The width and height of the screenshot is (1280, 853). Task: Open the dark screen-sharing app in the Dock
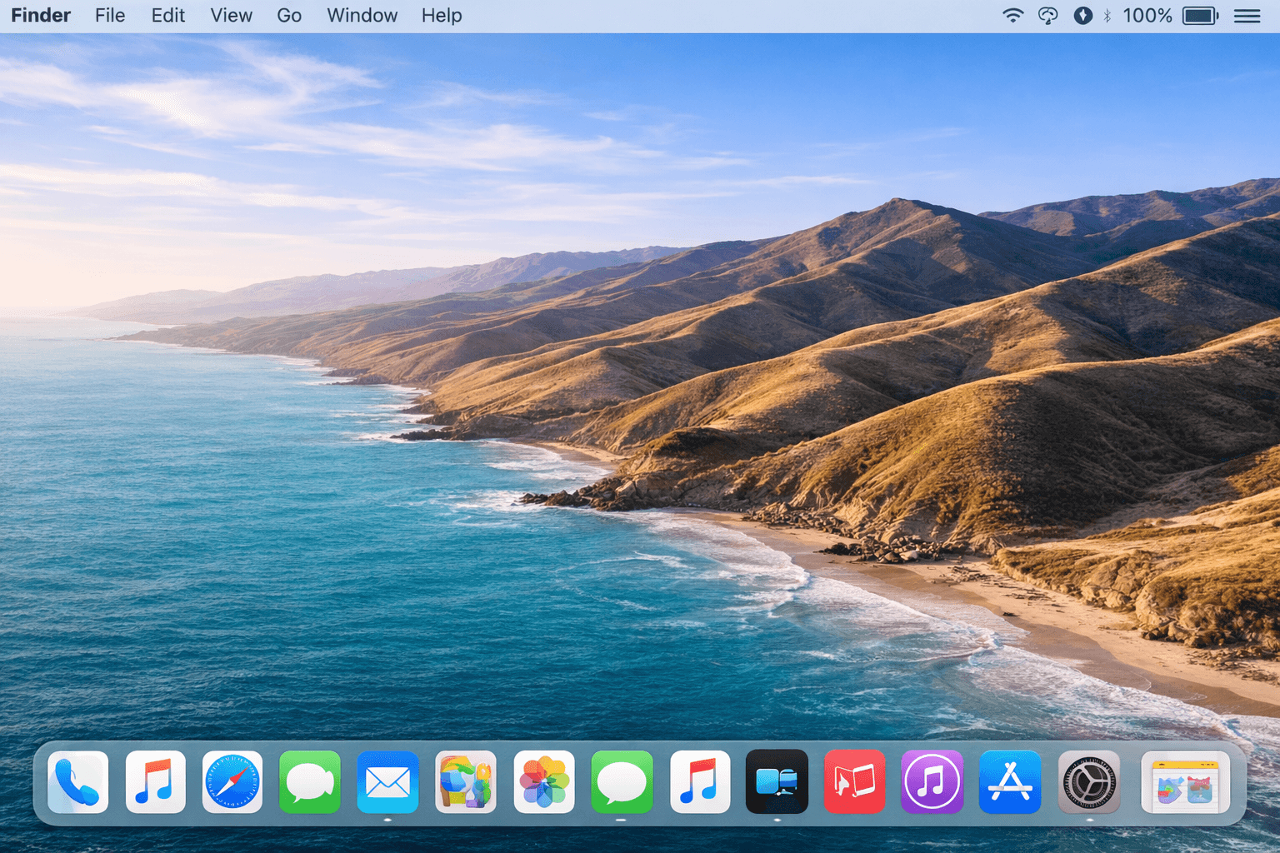776,782
